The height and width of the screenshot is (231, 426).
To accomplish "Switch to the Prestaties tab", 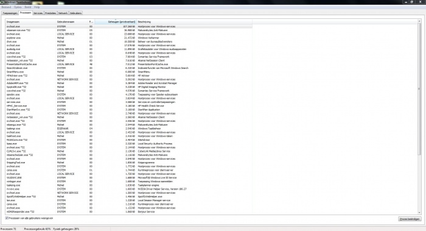I will tap(51, 13).
